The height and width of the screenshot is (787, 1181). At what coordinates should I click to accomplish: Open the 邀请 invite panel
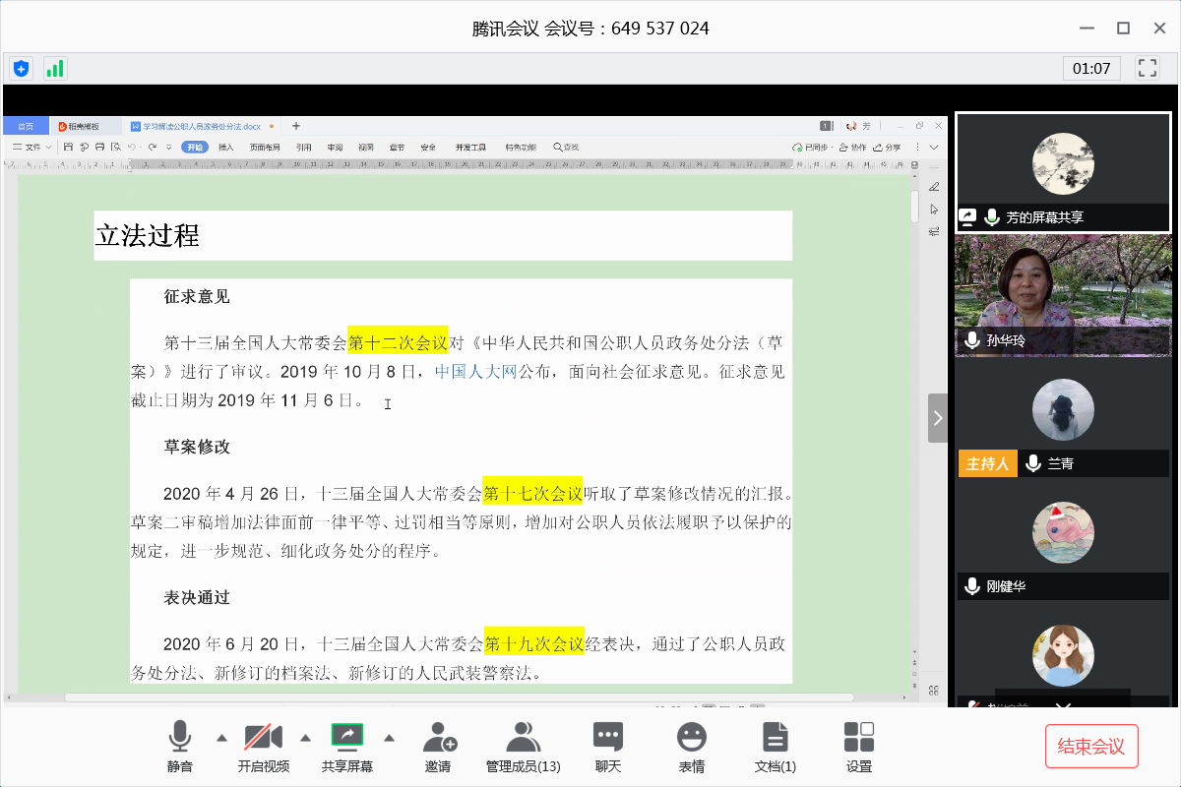pyautogui.click(x=438, y=746)
